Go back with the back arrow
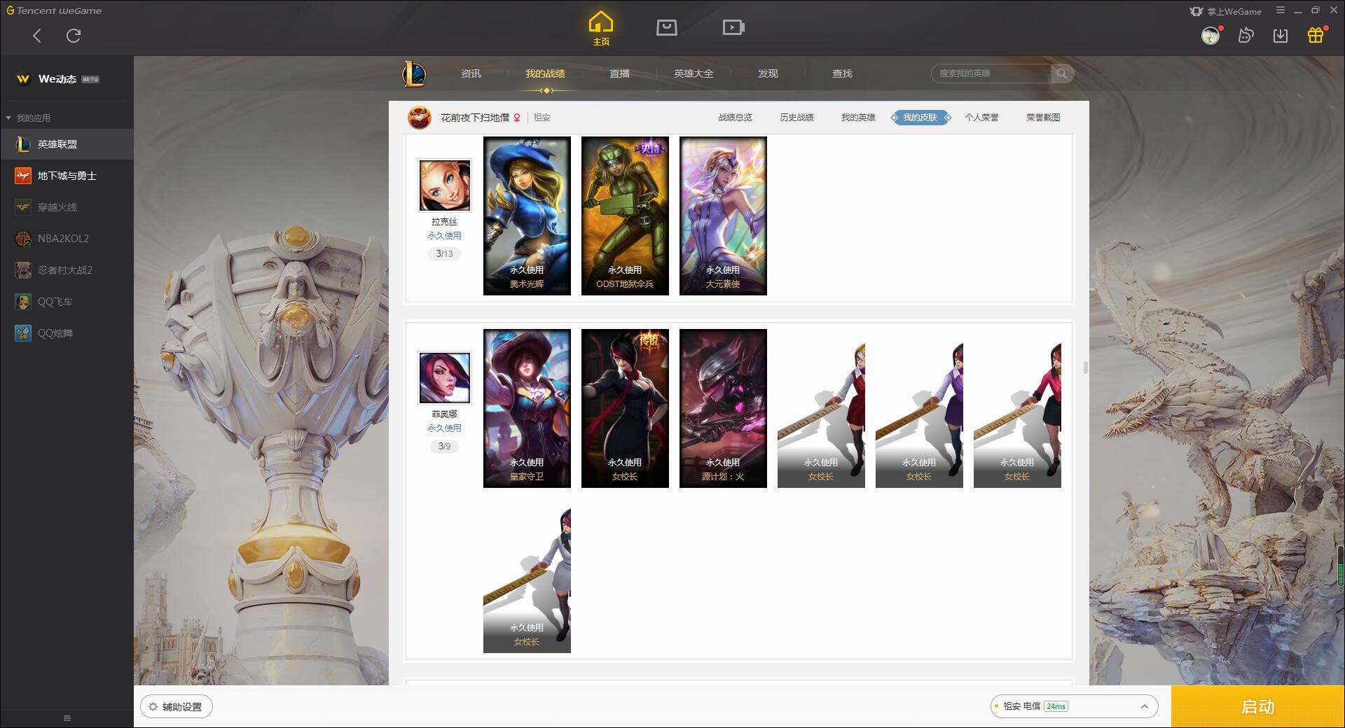1345x728 pixels. pos(37,36)
